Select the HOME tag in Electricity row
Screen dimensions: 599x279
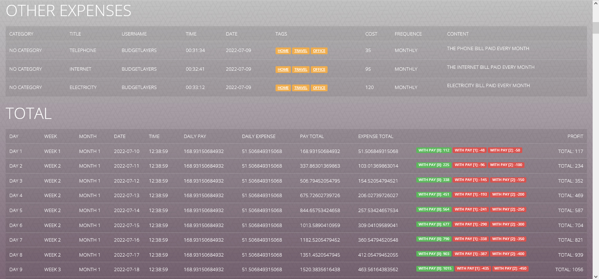click(x=283, y=88)
